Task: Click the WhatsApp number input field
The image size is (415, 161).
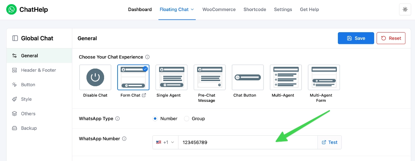Action: (x=248, y=142)
